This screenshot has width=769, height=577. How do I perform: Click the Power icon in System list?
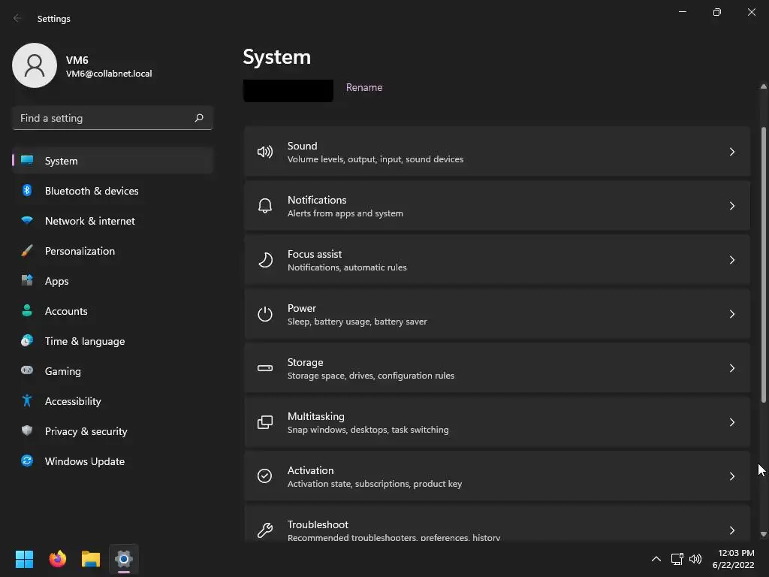coord(264,314)
